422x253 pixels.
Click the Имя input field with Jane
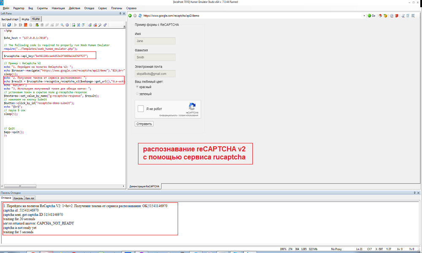(x=155, y=41)
